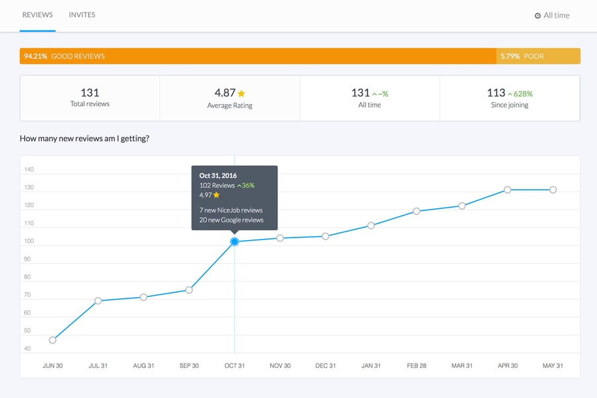Click the data point for May 31
This screenshot has height=398, width=597.
click(553, 190)
